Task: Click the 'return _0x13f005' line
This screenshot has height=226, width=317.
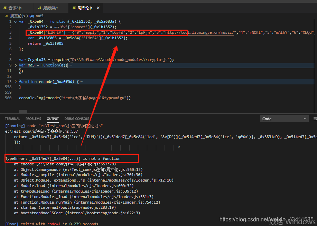Action: coord(46,43)
